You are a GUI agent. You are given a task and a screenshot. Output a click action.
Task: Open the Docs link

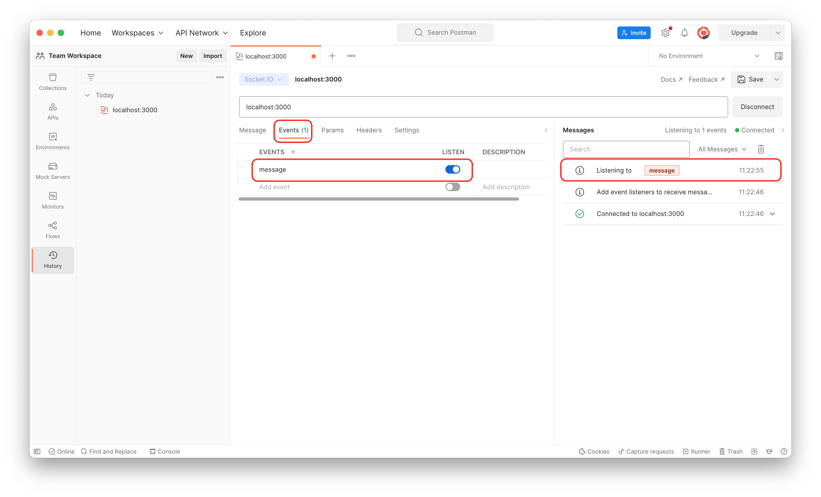[671, 79]
